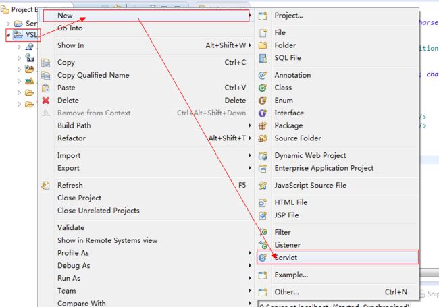Expand the Ser project tree node
The width and height of the screenshot is (439, 307).
[x=8, y=24]
